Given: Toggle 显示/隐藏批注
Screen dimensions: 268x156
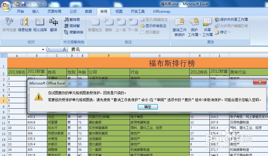Looking at the screenshot, I should [x=154, y=20].
